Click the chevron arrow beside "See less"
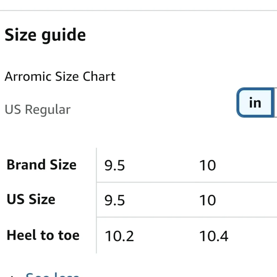The width and height of the screenshot is (277, 277). tap(12, 276)
